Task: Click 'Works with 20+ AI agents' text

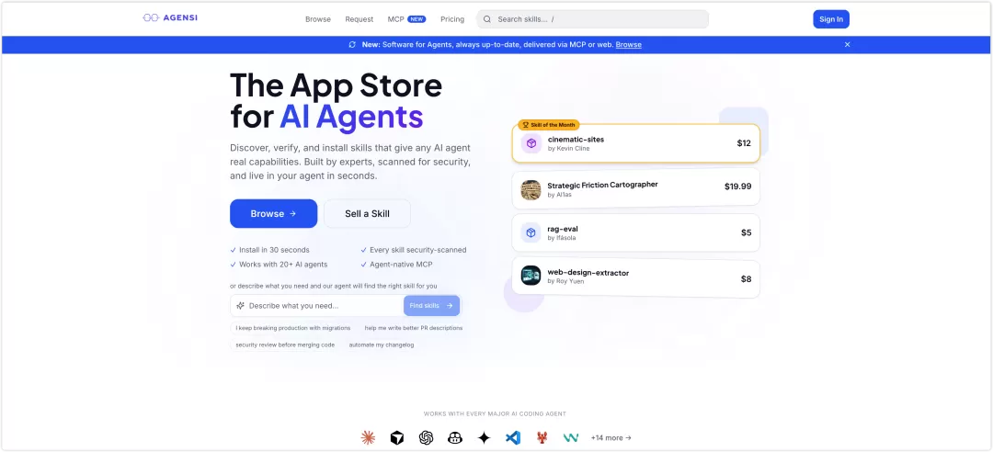Action: click(x=283, y=265)
